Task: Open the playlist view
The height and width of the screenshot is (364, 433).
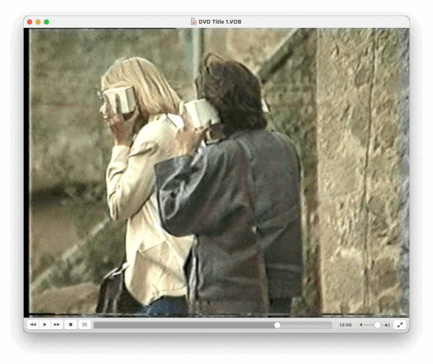Action: click(x=85, y=325)
